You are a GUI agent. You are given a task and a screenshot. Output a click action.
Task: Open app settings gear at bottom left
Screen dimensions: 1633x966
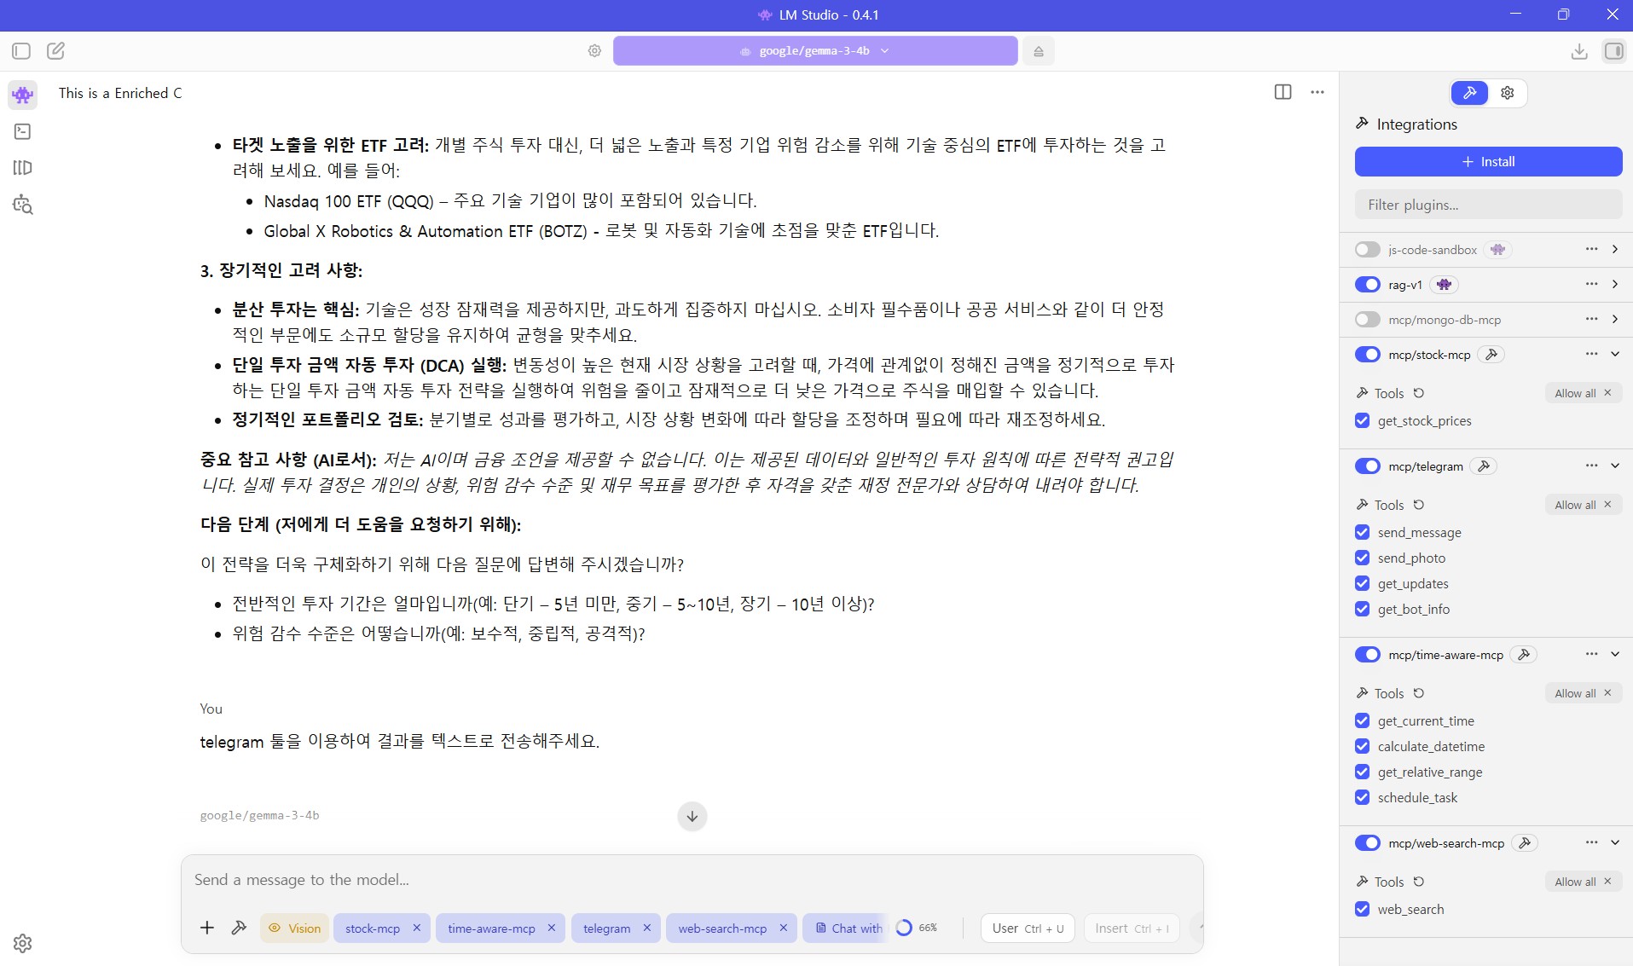23,943
